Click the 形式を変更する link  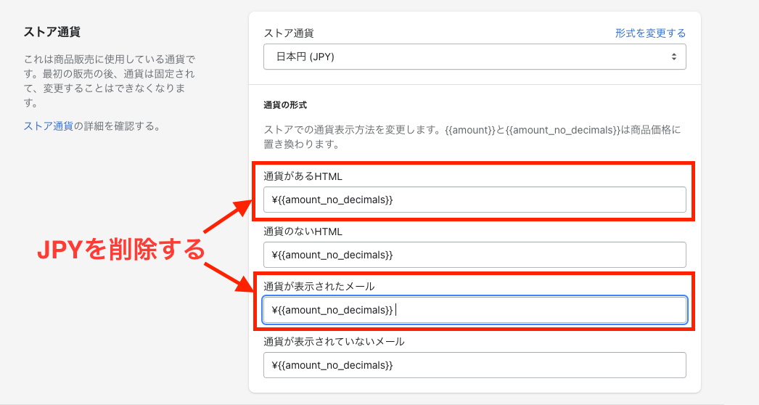pos(650,33)
